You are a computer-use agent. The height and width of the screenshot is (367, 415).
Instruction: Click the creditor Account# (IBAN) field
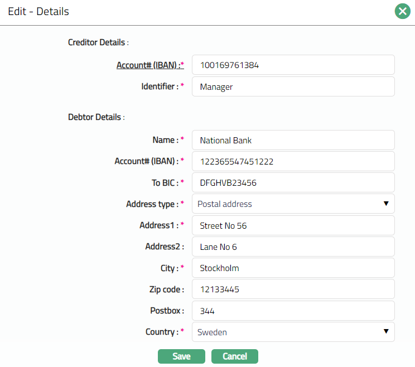point(293,65)
